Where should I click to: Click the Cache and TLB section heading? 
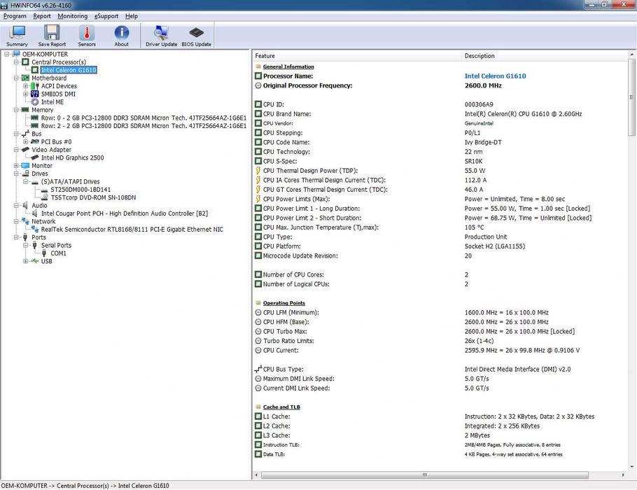click(x=281, y=407)
